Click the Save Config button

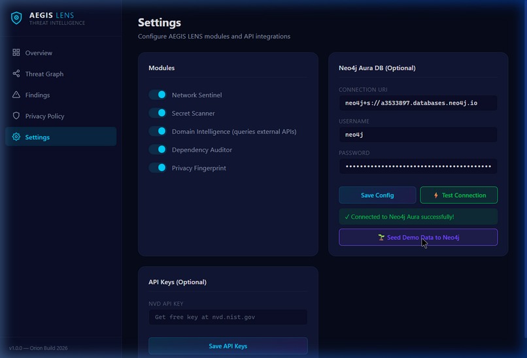377,195
